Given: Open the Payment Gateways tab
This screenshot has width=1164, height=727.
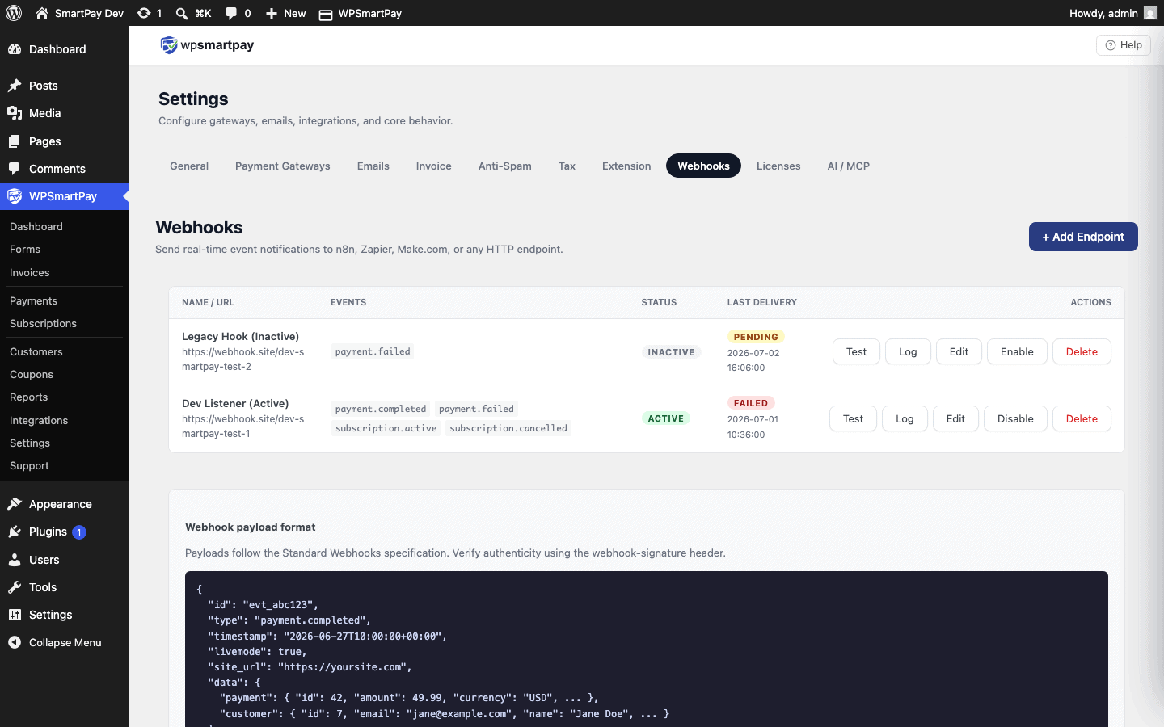Looking at the screenshot, I should tap(283, 166).
